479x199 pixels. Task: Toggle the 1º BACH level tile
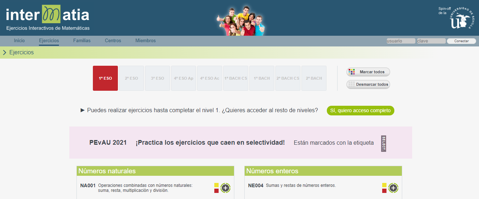[x=262, y=78]
